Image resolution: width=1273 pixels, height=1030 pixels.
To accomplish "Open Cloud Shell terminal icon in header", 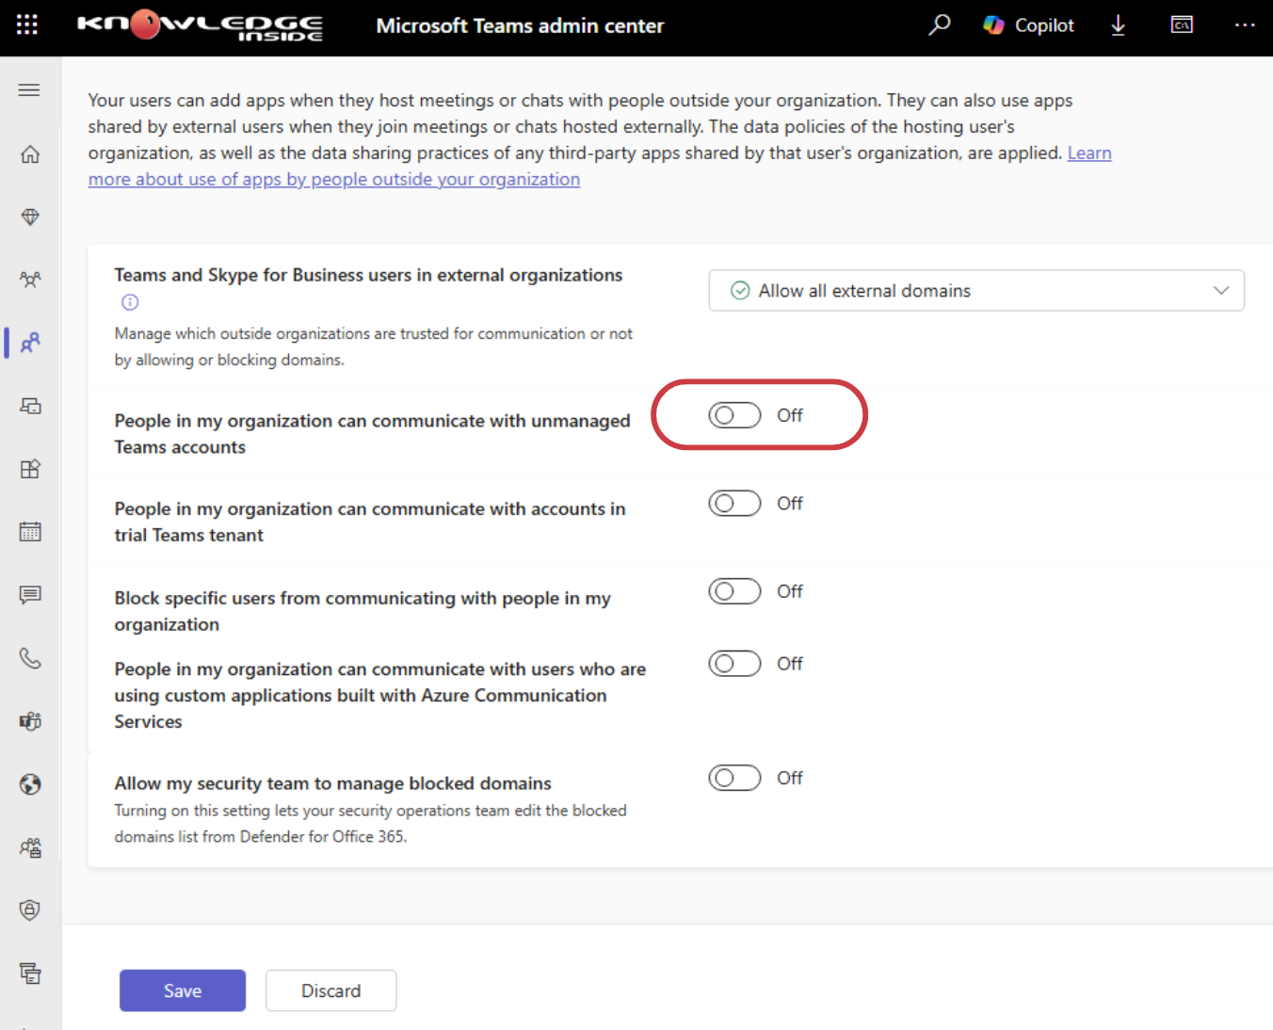I will [1182, 25].
